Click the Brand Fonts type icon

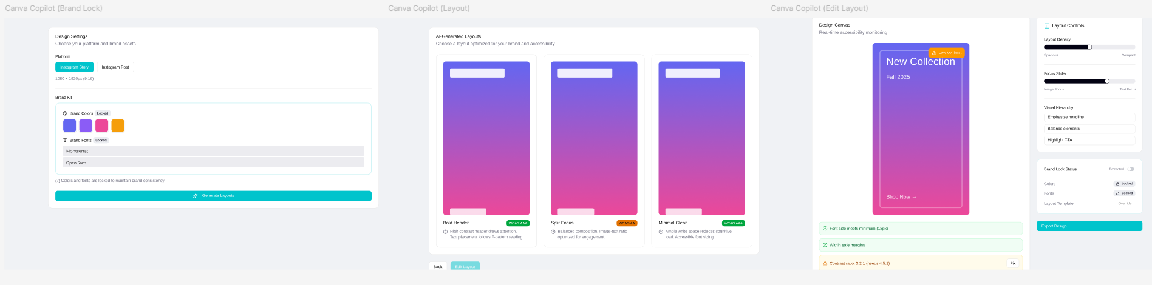tap(65, 140)
